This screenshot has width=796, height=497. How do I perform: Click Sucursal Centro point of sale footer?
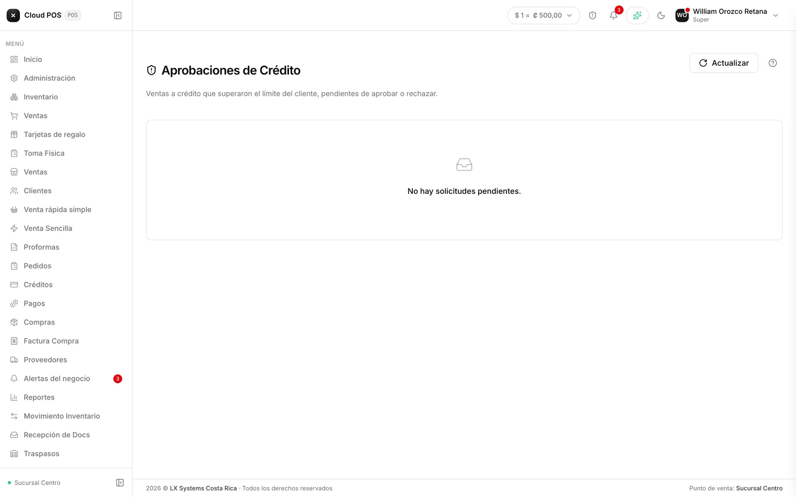tap(759, 489)
